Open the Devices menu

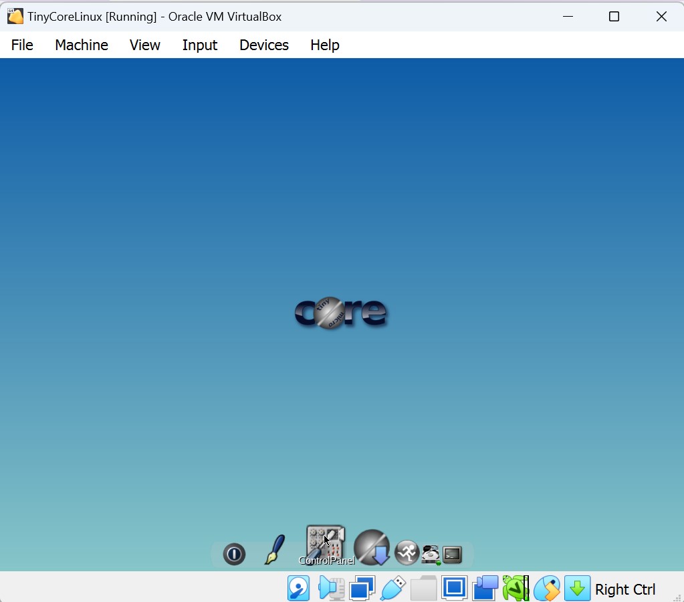264,45
